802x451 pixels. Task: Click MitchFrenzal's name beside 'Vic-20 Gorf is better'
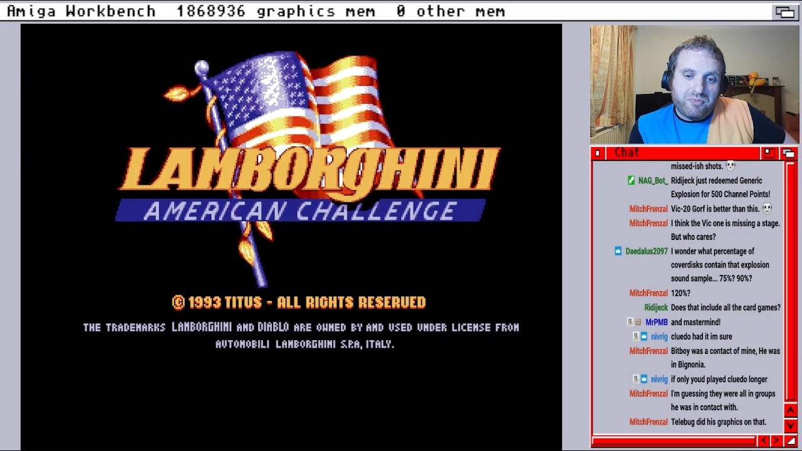648,209
